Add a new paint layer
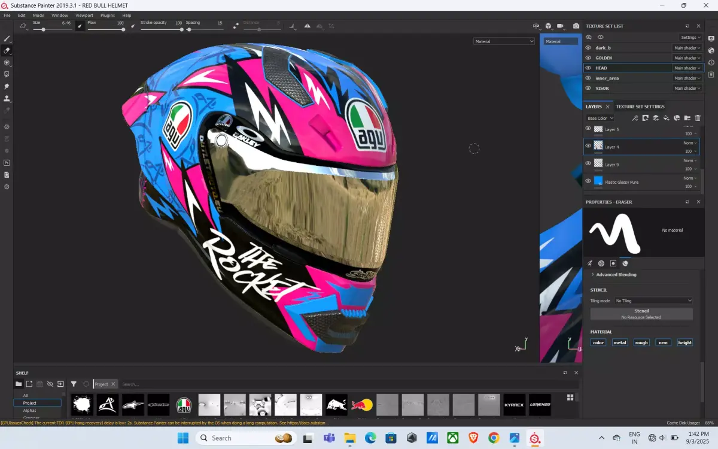The image size is (718, 449). [656, 118]
